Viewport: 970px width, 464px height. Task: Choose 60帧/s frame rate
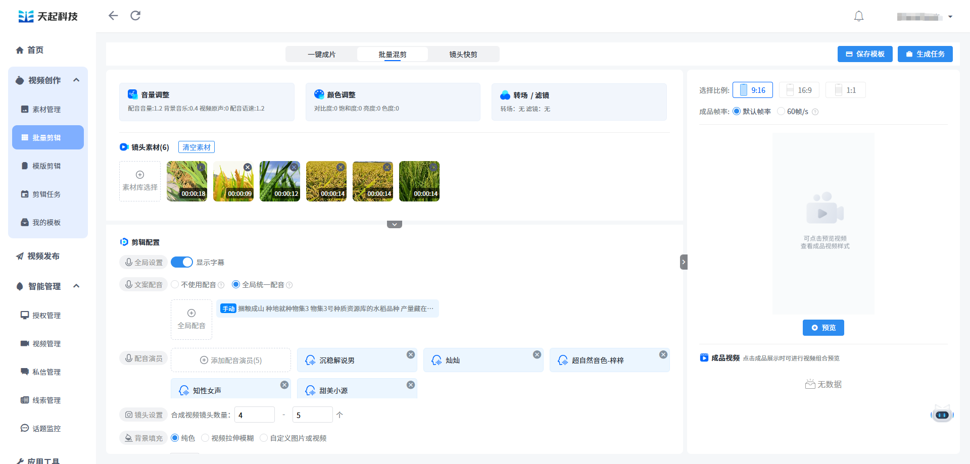coord(782,112)
